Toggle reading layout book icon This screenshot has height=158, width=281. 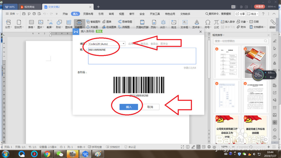tap(188, 147)
